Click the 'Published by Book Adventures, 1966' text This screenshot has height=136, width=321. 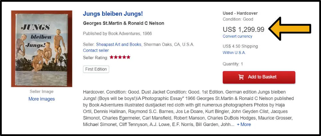(x=117, y=33)
